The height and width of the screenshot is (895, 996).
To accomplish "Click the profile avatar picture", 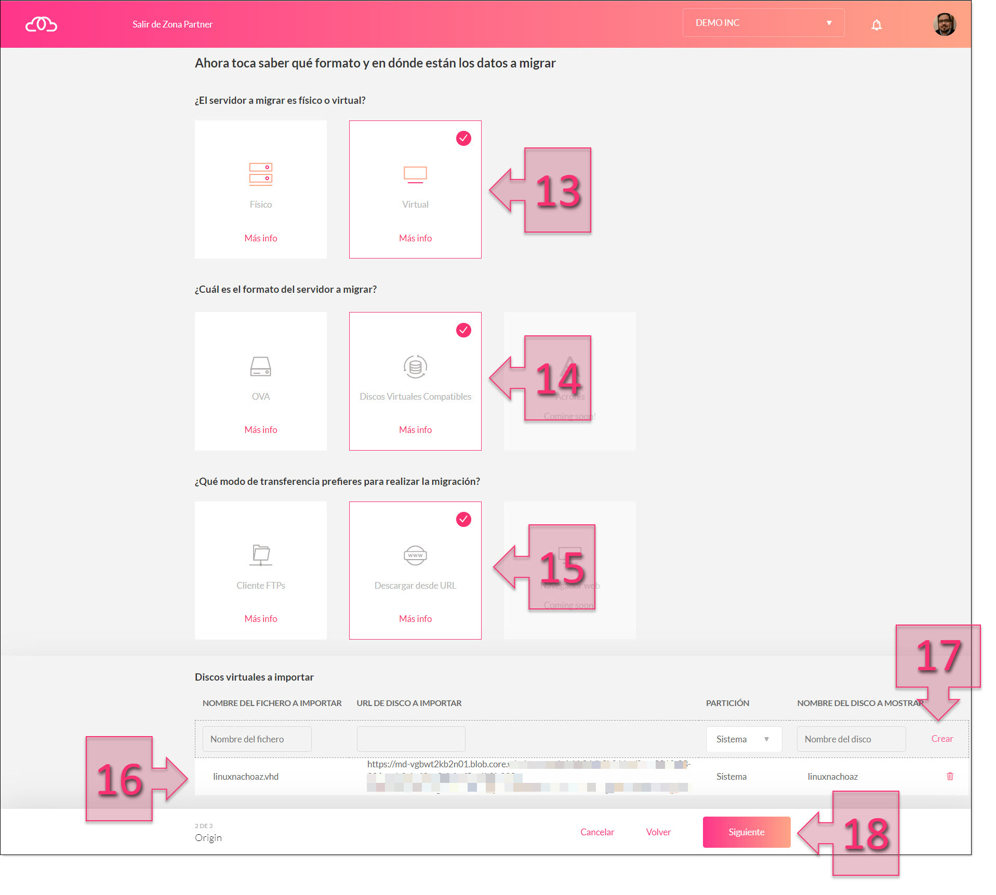I will click(x=946, y=24).
